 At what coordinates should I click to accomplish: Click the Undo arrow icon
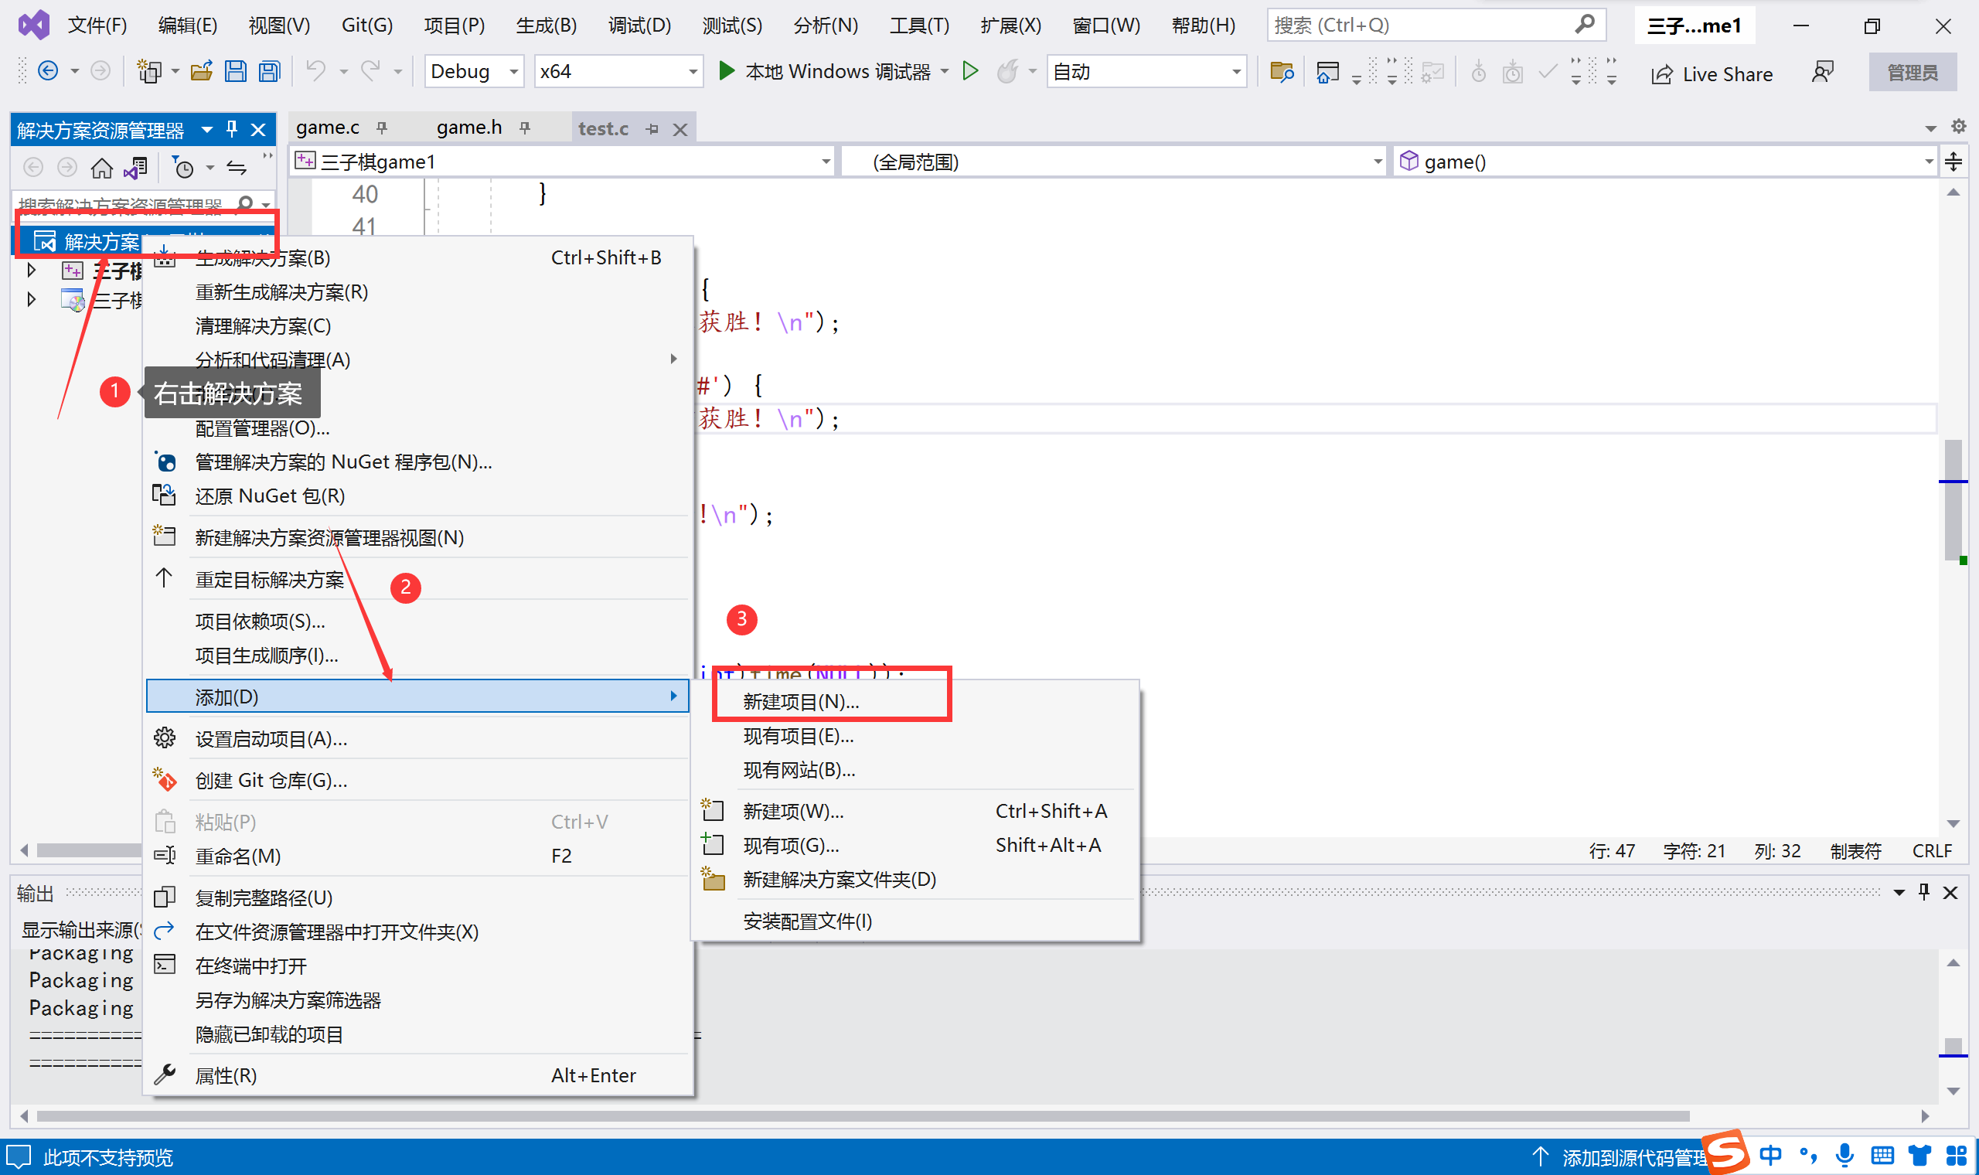coord(316,72)
